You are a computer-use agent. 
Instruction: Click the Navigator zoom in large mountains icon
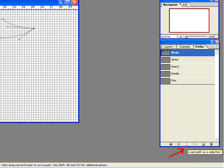211,37
